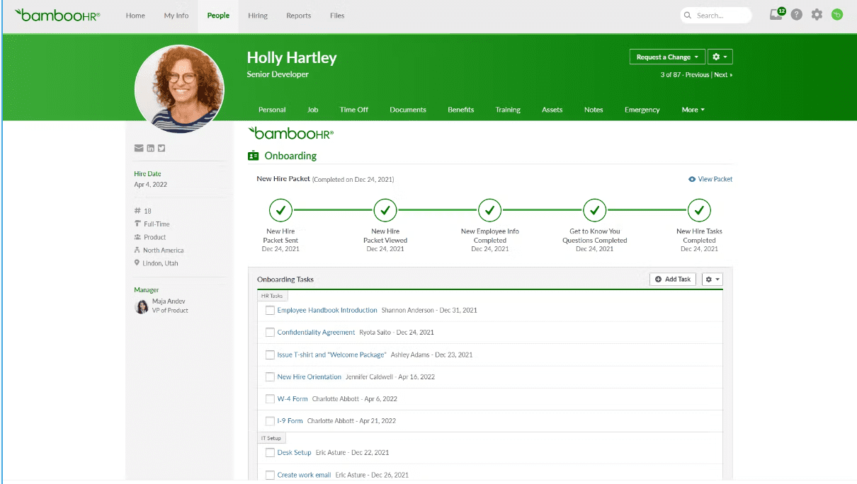
Task: Mark the Desk Setup task as complete
Action: coord(270,452)
